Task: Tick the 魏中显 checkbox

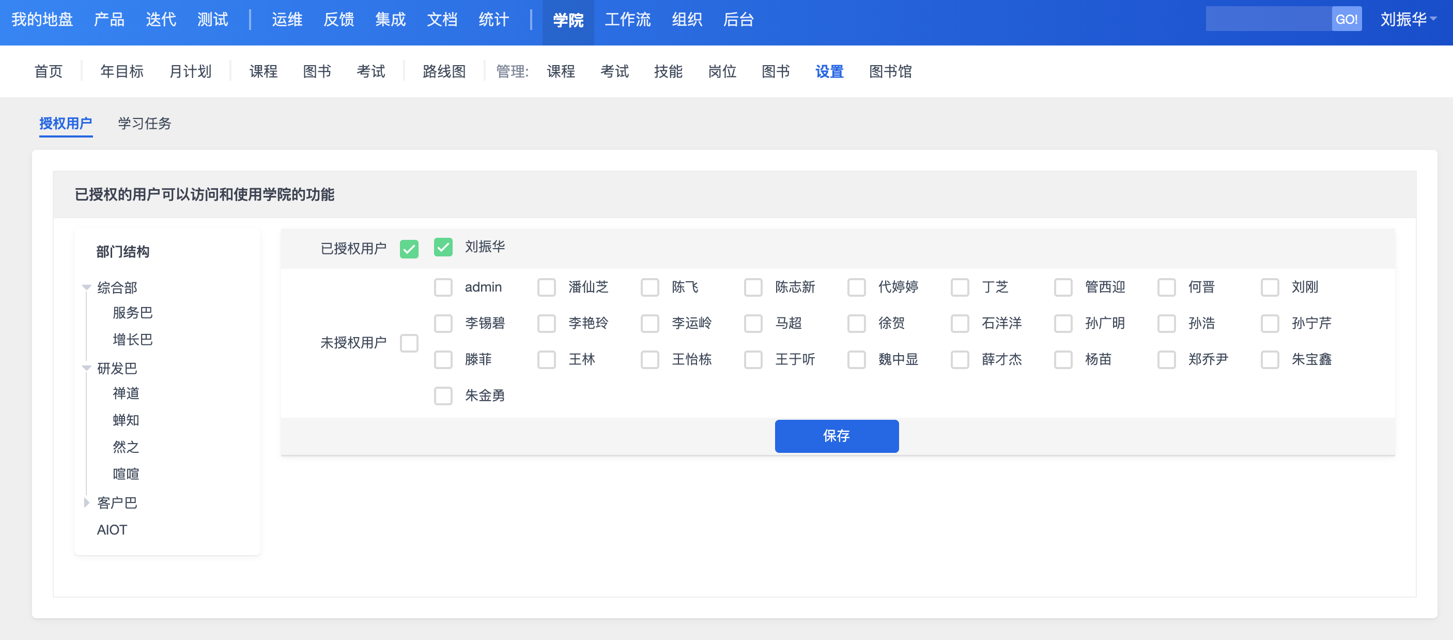Action: click(856, 359)
